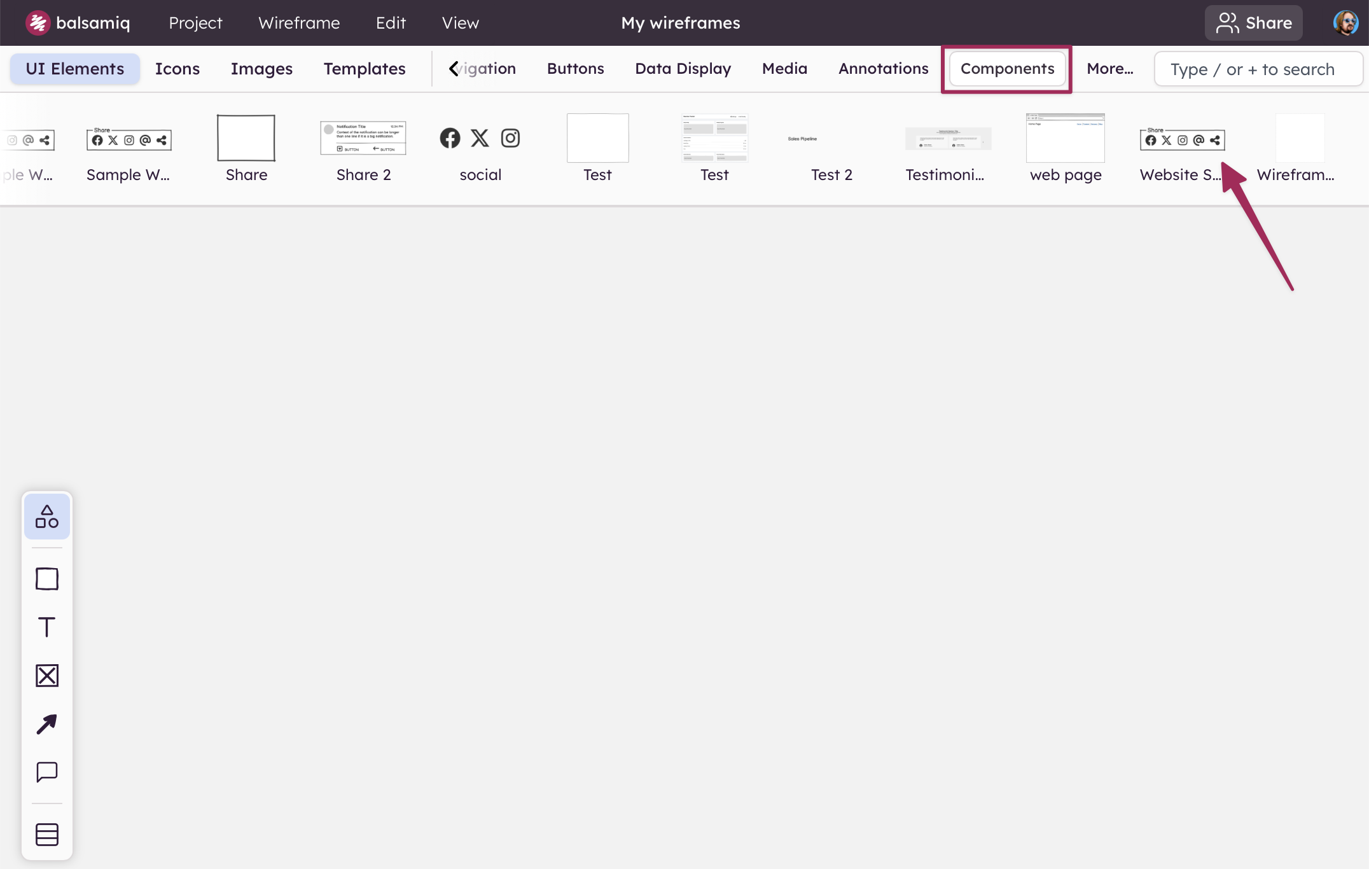The image size is (1369, 869).
Task: Click the stacked panels icon in sidebar
Action: pyautogui.click(x=47, y=834)
